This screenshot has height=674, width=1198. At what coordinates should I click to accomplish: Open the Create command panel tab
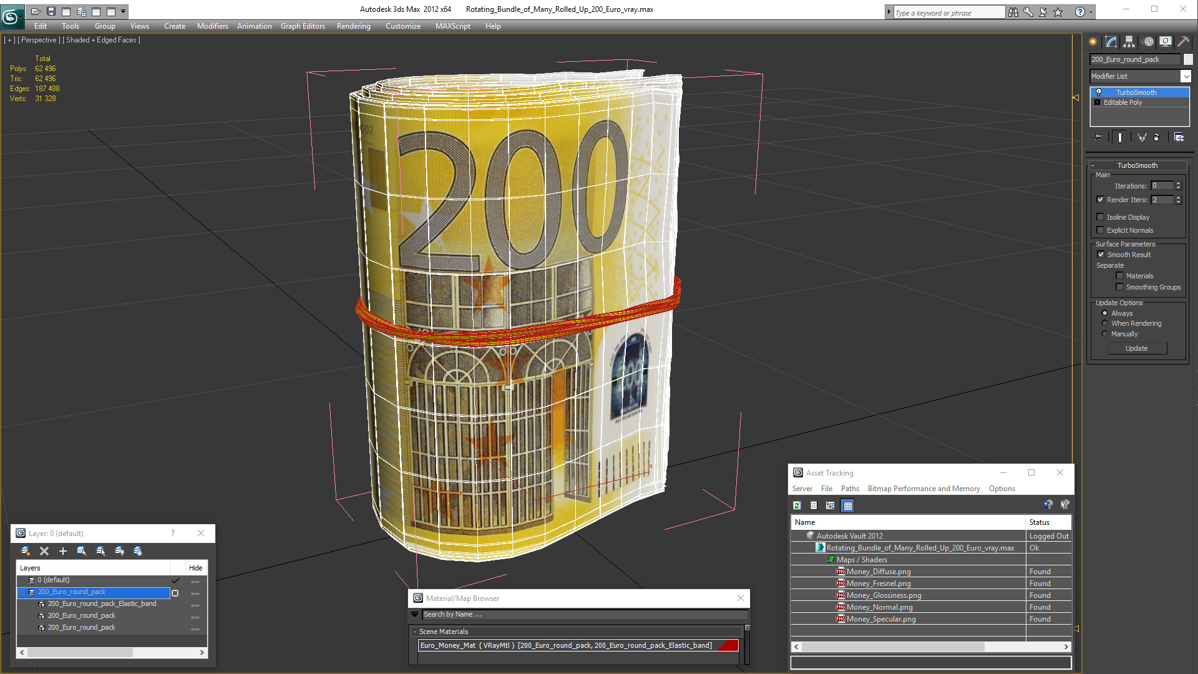pos(1093,42)
